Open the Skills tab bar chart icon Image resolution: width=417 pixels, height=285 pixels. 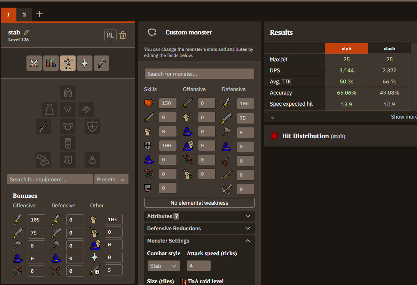(51, 63)
